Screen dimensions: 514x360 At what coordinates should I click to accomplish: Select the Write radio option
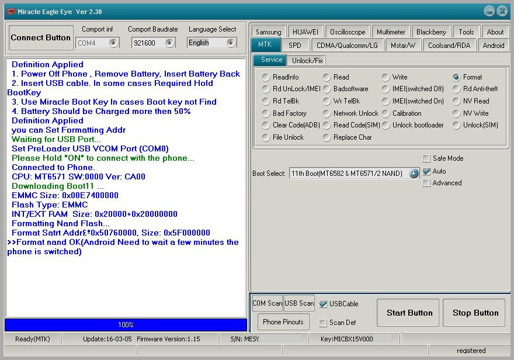395,77
